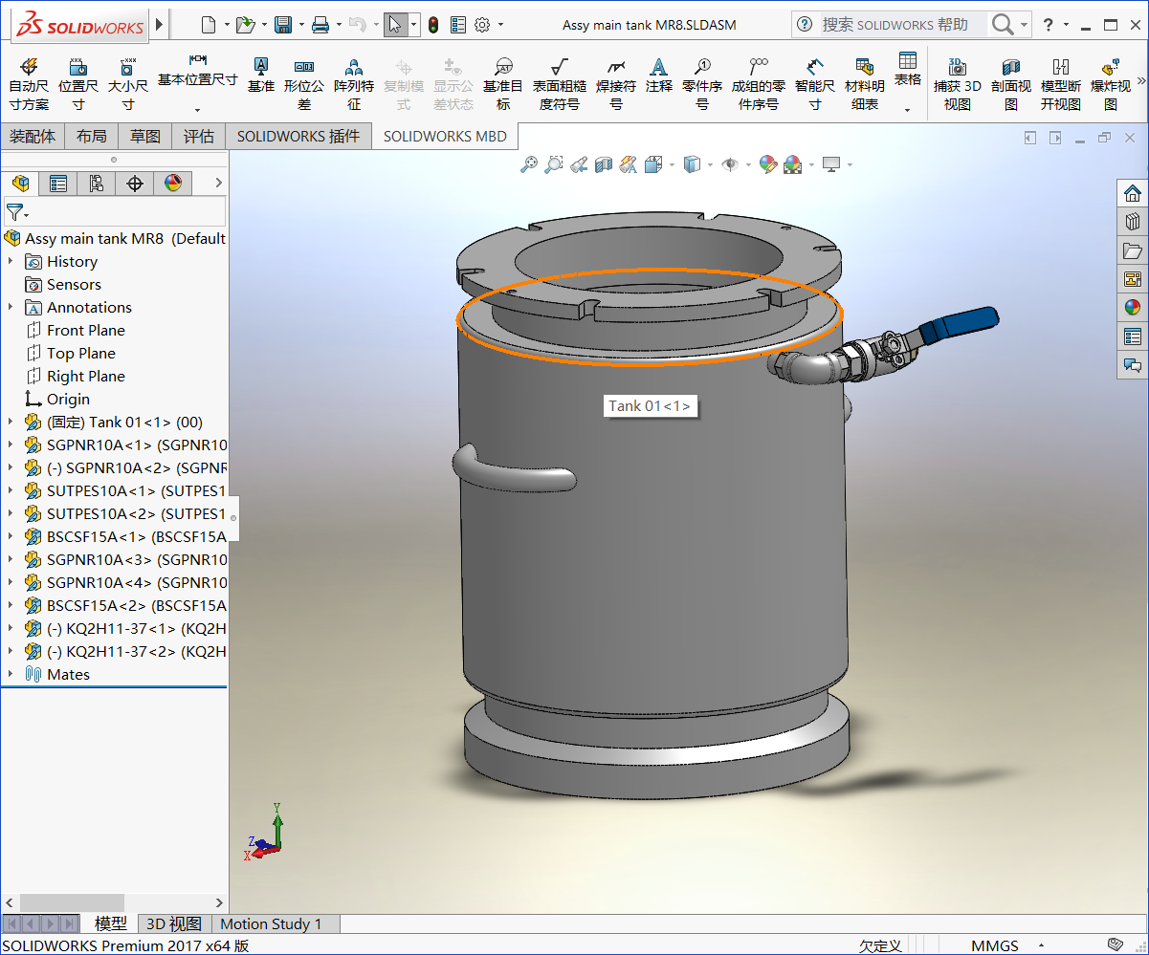Click the Zoom to Fit magnifier icon
1149x955 pixels.
point(528,165)
